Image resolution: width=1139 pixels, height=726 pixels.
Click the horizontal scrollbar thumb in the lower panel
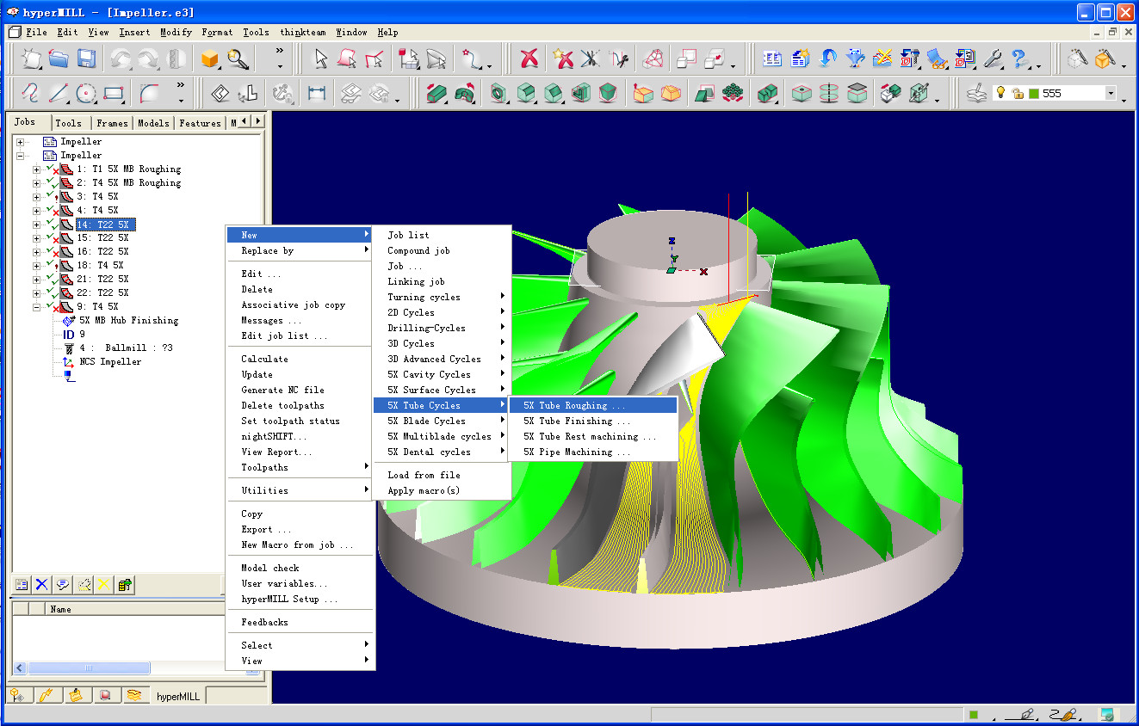click(88, 668)
